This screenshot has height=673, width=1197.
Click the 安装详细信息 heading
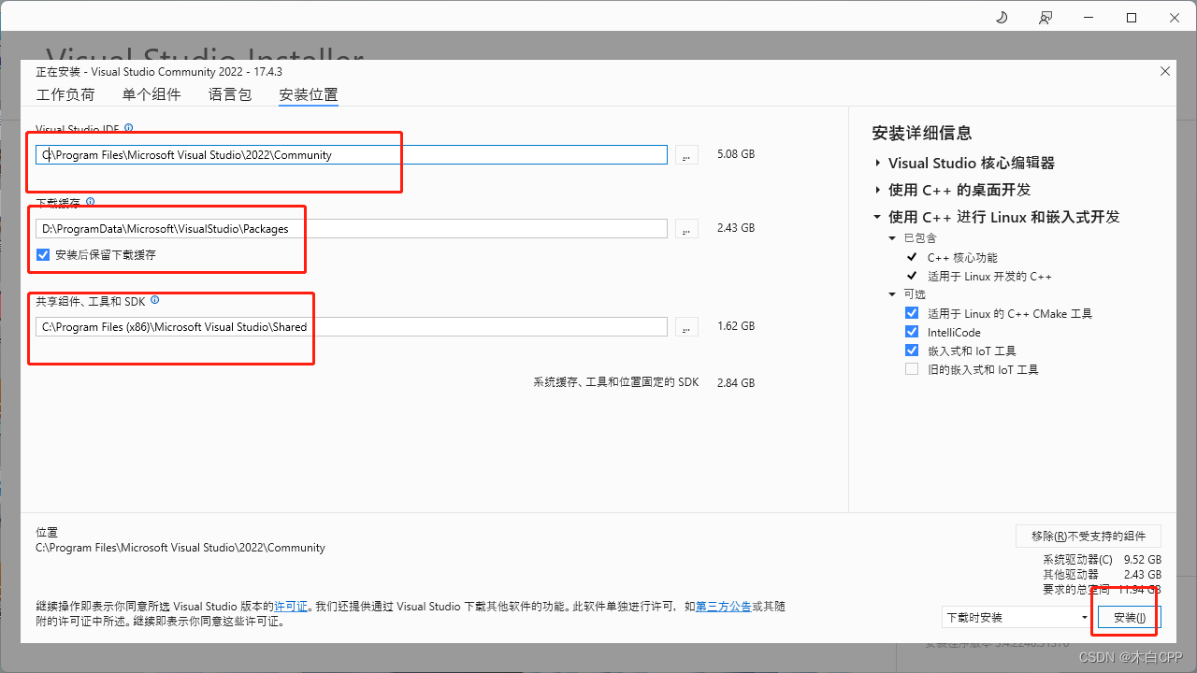tap(921, 133)
